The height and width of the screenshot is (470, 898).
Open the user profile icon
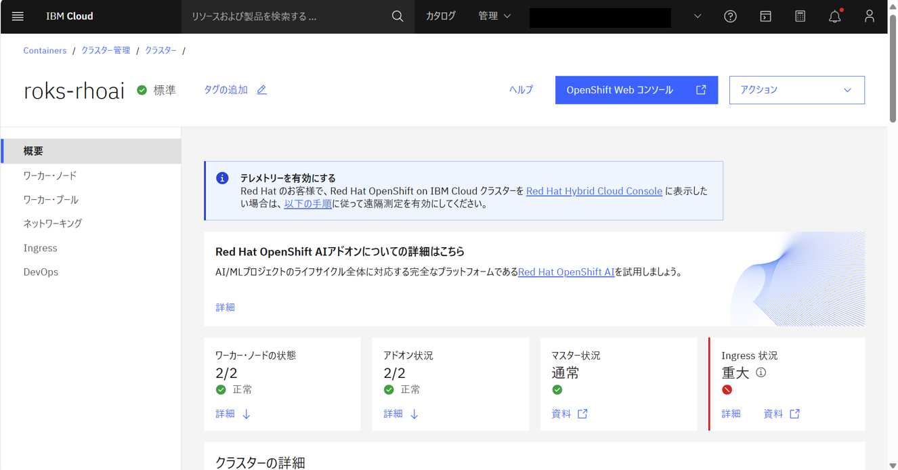pyautogui.click(x=870, y=16)
